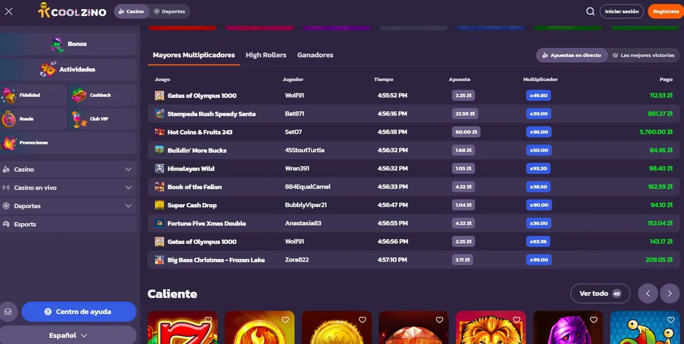This screenshot has height=344, width=684.
Task: Click Iniciar sesión button
Action: point(621,11)
